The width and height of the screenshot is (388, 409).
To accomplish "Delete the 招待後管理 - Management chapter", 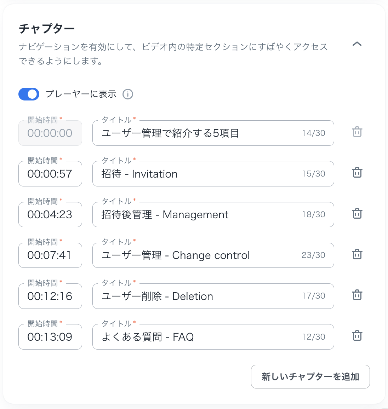I will (x=357, y=214).
